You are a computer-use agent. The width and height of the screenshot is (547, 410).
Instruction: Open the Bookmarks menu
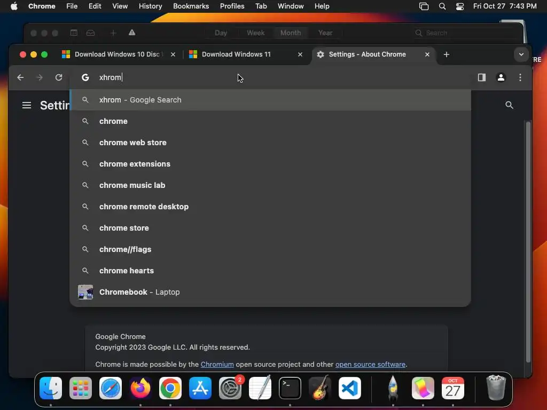191,6
